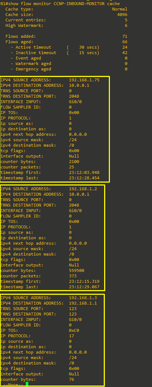The width and height of the screenshot is (152, 387).
Task: Click timestamp last 23:12:29.067
Action: pyautogui.click(x=84, y=287)
